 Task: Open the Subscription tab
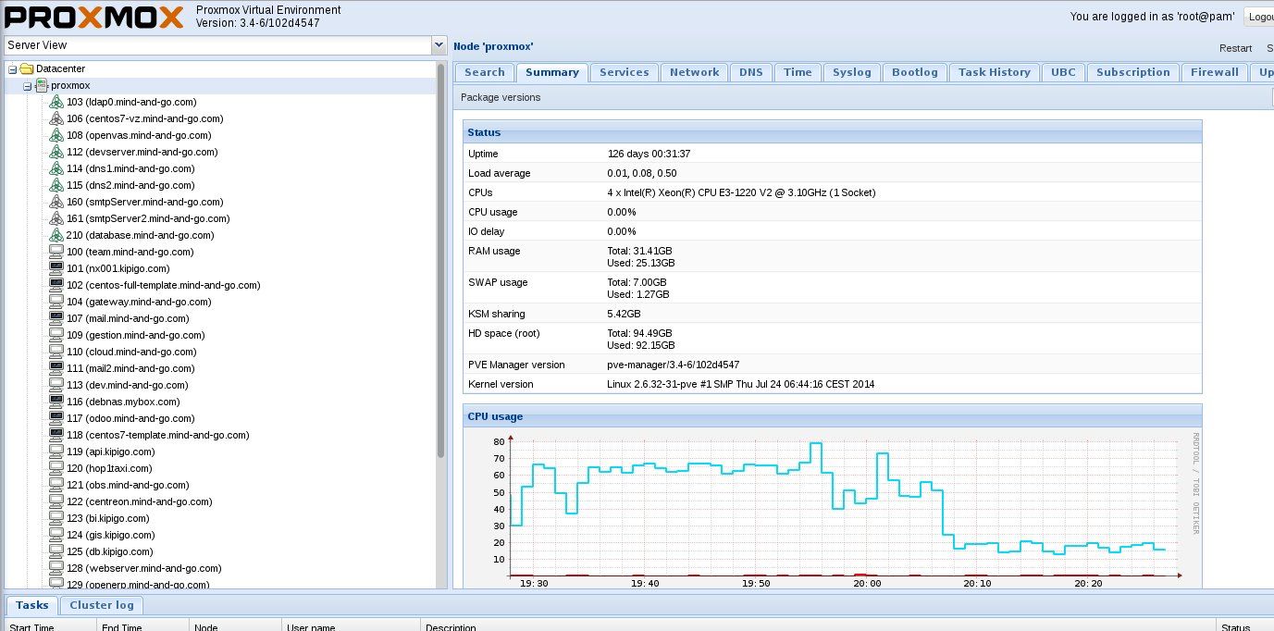[x=1133, y=72]
